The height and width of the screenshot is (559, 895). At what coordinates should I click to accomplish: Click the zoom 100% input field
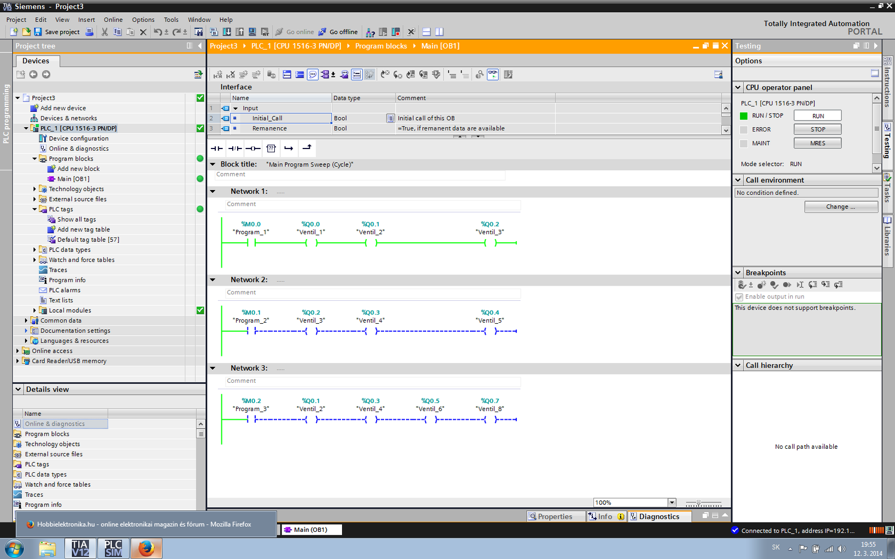[631, 503]
